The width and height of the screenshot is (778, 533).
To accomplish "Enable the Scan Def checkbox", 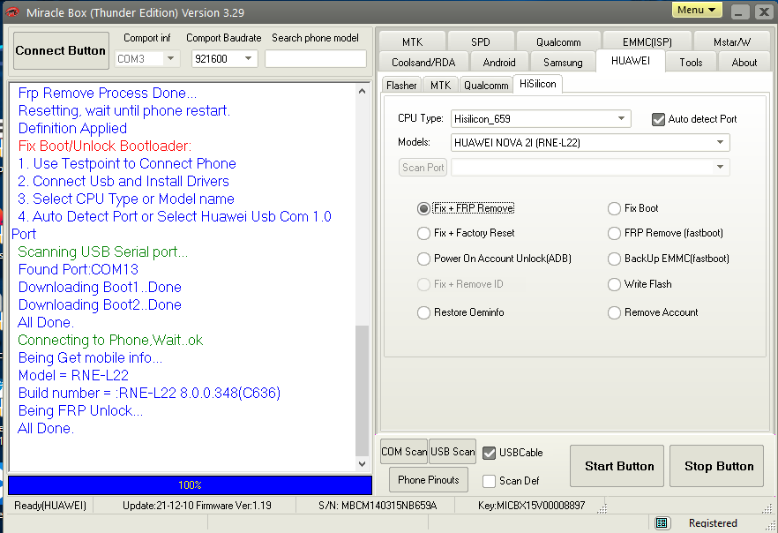I will click(x=489, y=481).
